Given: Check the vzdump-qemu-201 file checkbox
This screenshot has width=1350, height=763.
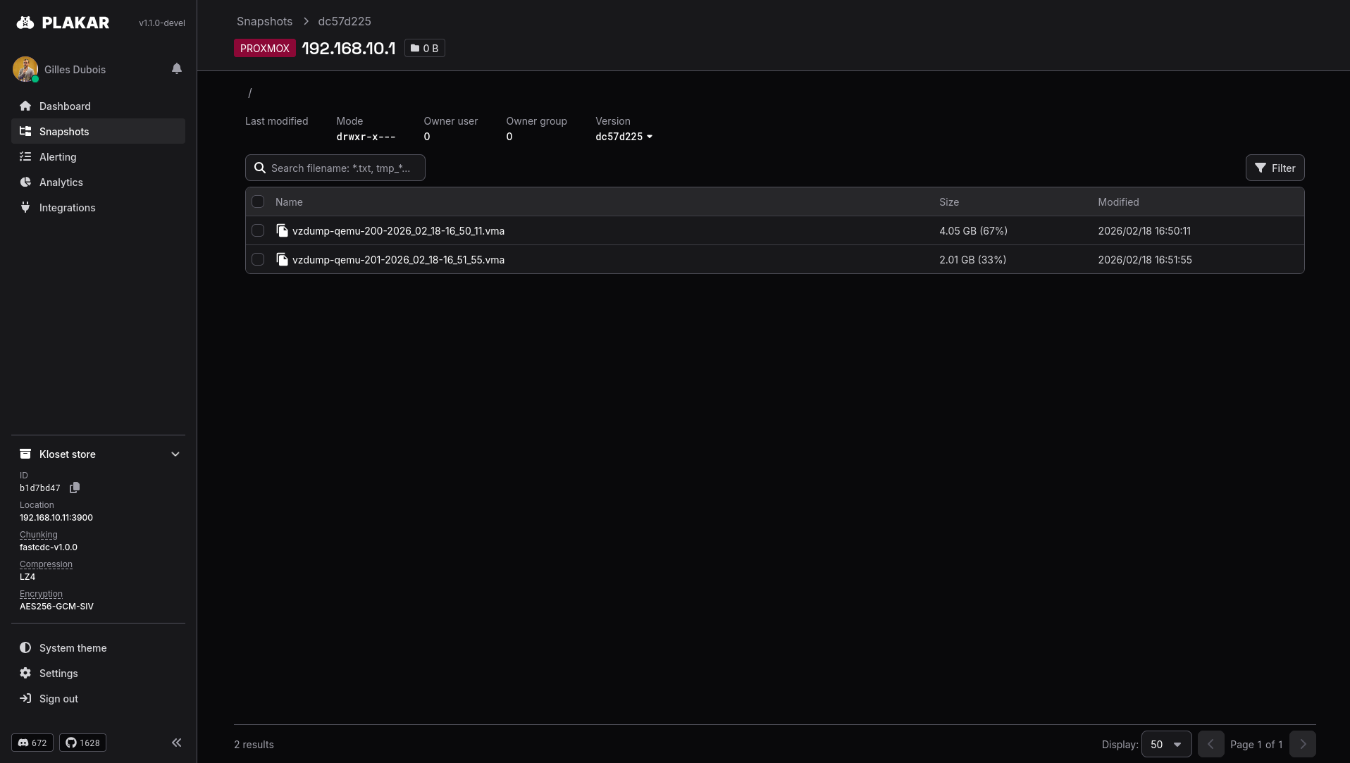Looking at the screenshot, I should click(x=258, y=259).
